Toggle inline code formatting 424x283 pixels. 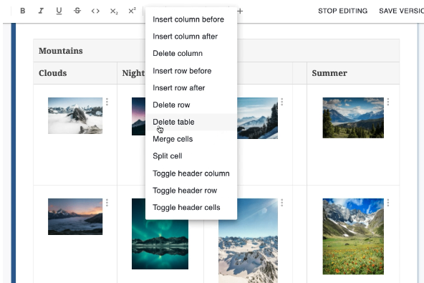tap(95, 11)
